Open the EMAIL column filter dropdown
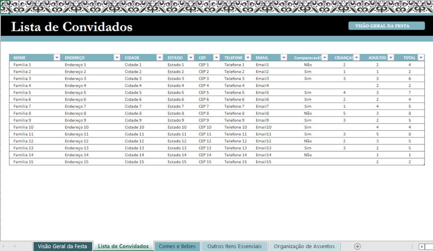 [x=283, y=58]
